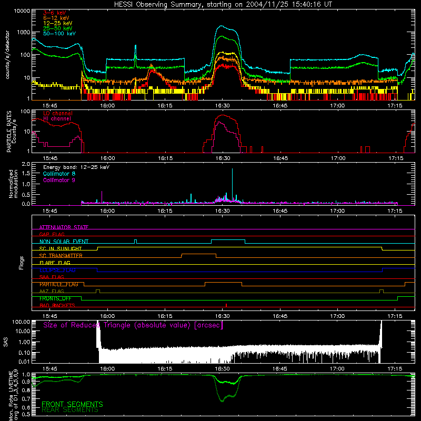This screenshot has width=421, height=421.
Task: Click the HESSI Observing Summary plot title
Action: pyautogui.click(x=223, y=5)
